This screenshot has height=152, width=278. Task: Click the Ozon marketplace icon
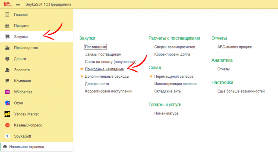(x=8, y=103)
